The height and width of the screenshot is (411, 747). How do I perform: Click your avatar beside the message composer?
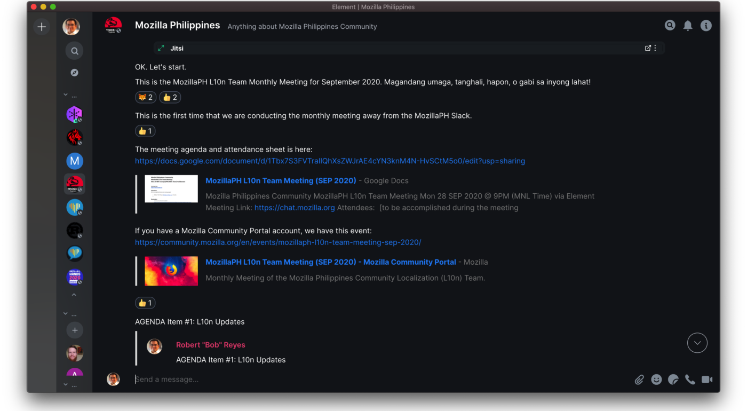113,379
